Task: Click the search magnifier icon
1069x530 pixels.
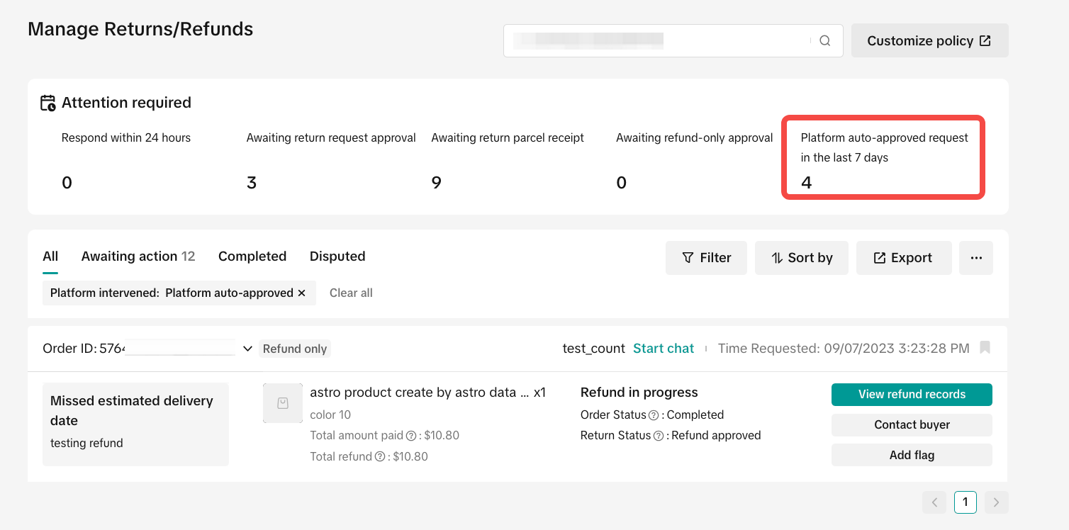Action: (824, 41)
